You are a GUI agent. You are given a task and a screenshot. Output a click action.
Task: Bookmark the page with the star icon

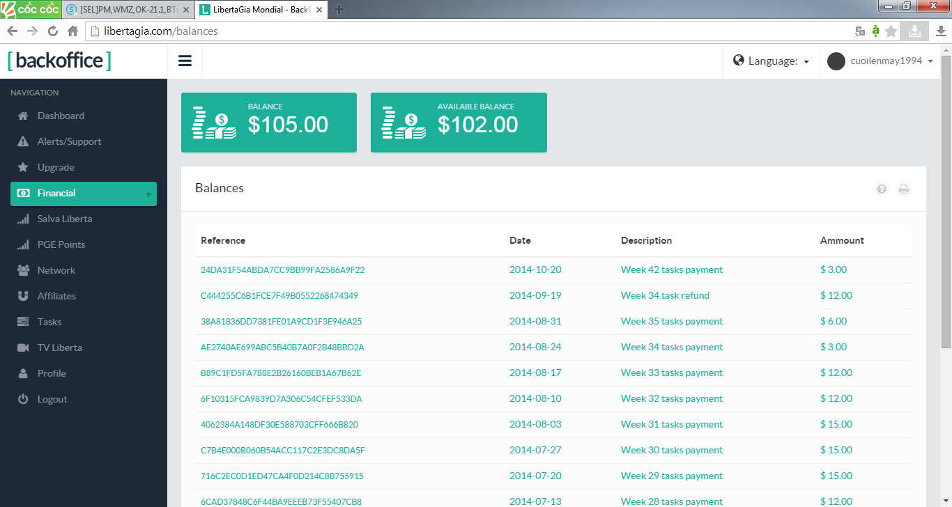[x=891, y=31]
